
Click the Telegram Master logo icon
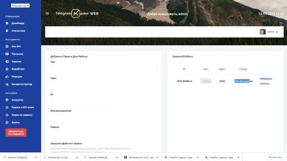[76, 13]
